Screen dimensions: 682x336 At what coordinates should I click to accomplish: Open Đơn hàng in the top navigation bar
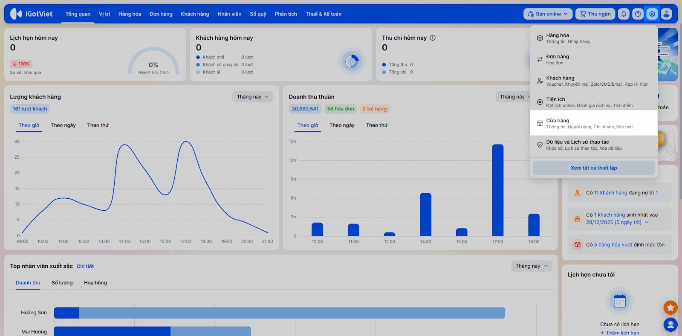pyautogui.click(x=161, y=14)
